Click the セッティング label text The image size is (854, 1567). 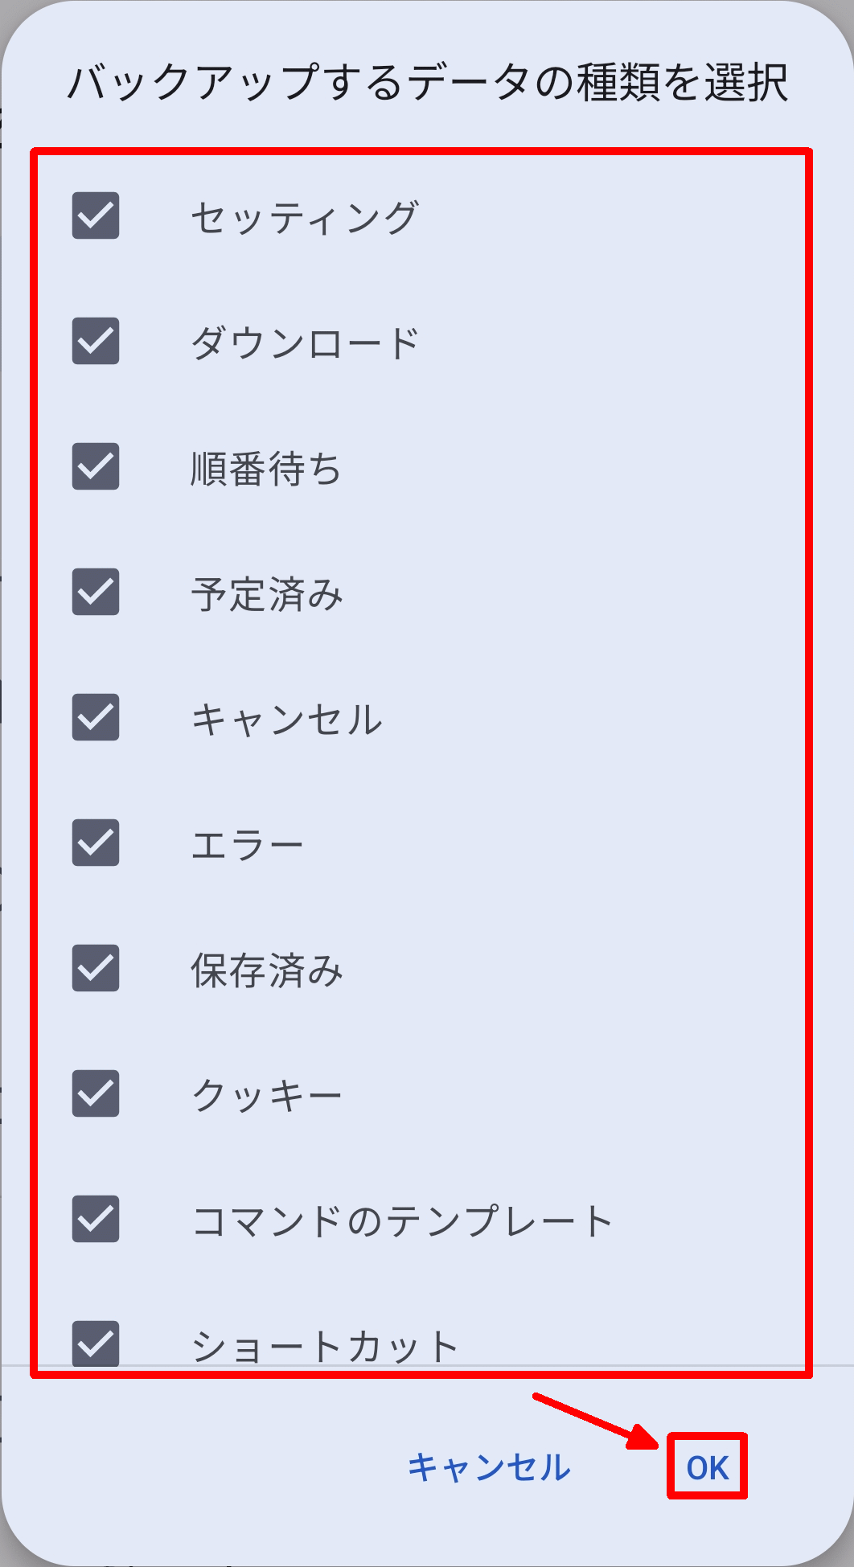[x=305, y=217]
